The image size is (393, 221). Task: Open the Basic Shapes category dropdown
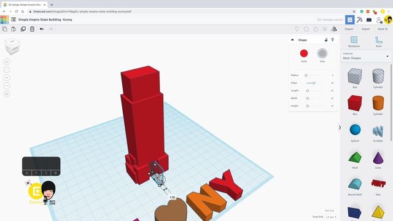(366, 56)
